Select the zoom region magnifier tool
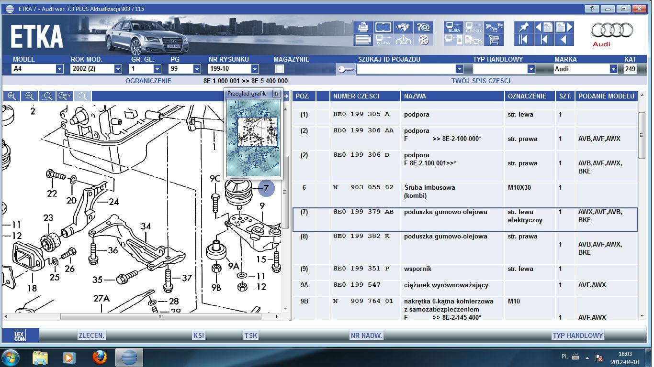The width and height of the screenshot is (654, 367). (x=47, y=96)
